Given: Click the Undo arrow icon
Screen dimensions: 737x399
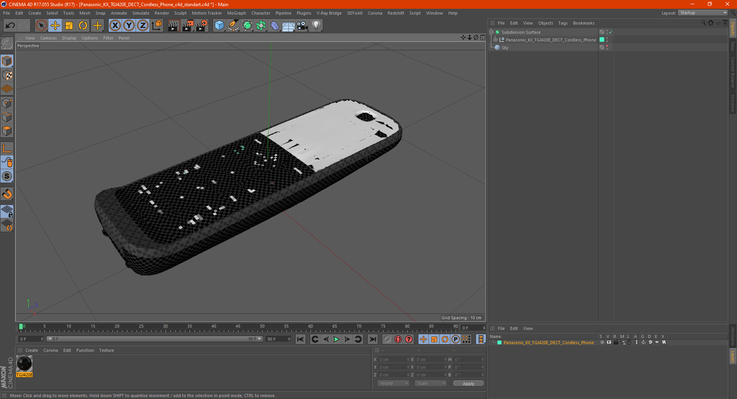Looking at the screenshot, I should tap(10, 26).
